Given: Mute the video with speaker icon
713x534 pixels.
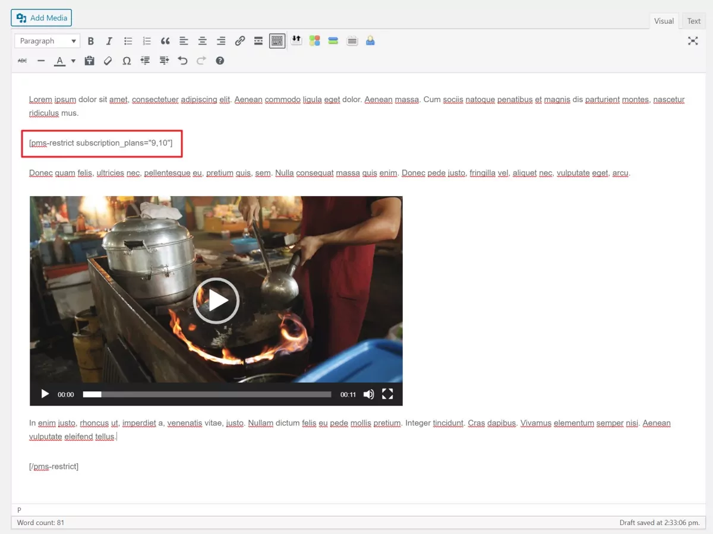Looking at the screenshot, I should point(368,394).
